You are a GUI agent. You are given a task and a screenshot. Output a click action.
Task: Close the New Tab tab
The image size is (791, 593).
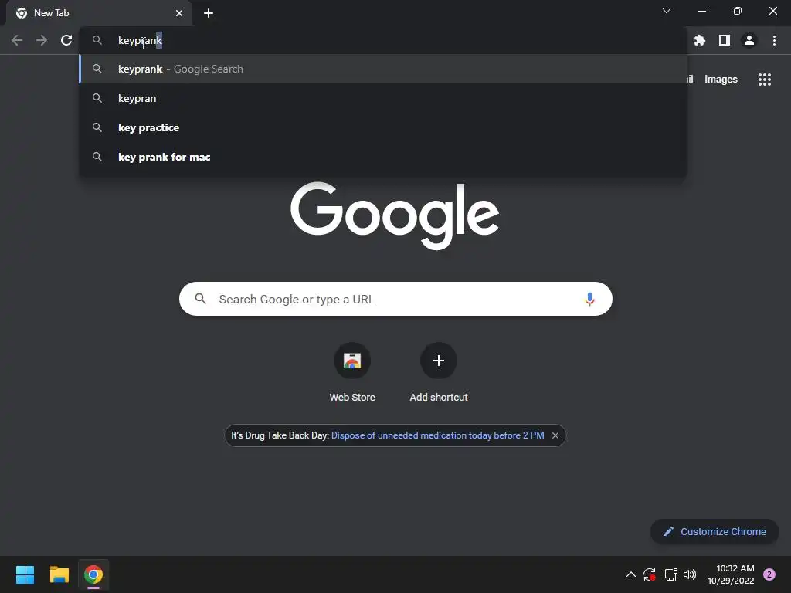coord(179,13)
